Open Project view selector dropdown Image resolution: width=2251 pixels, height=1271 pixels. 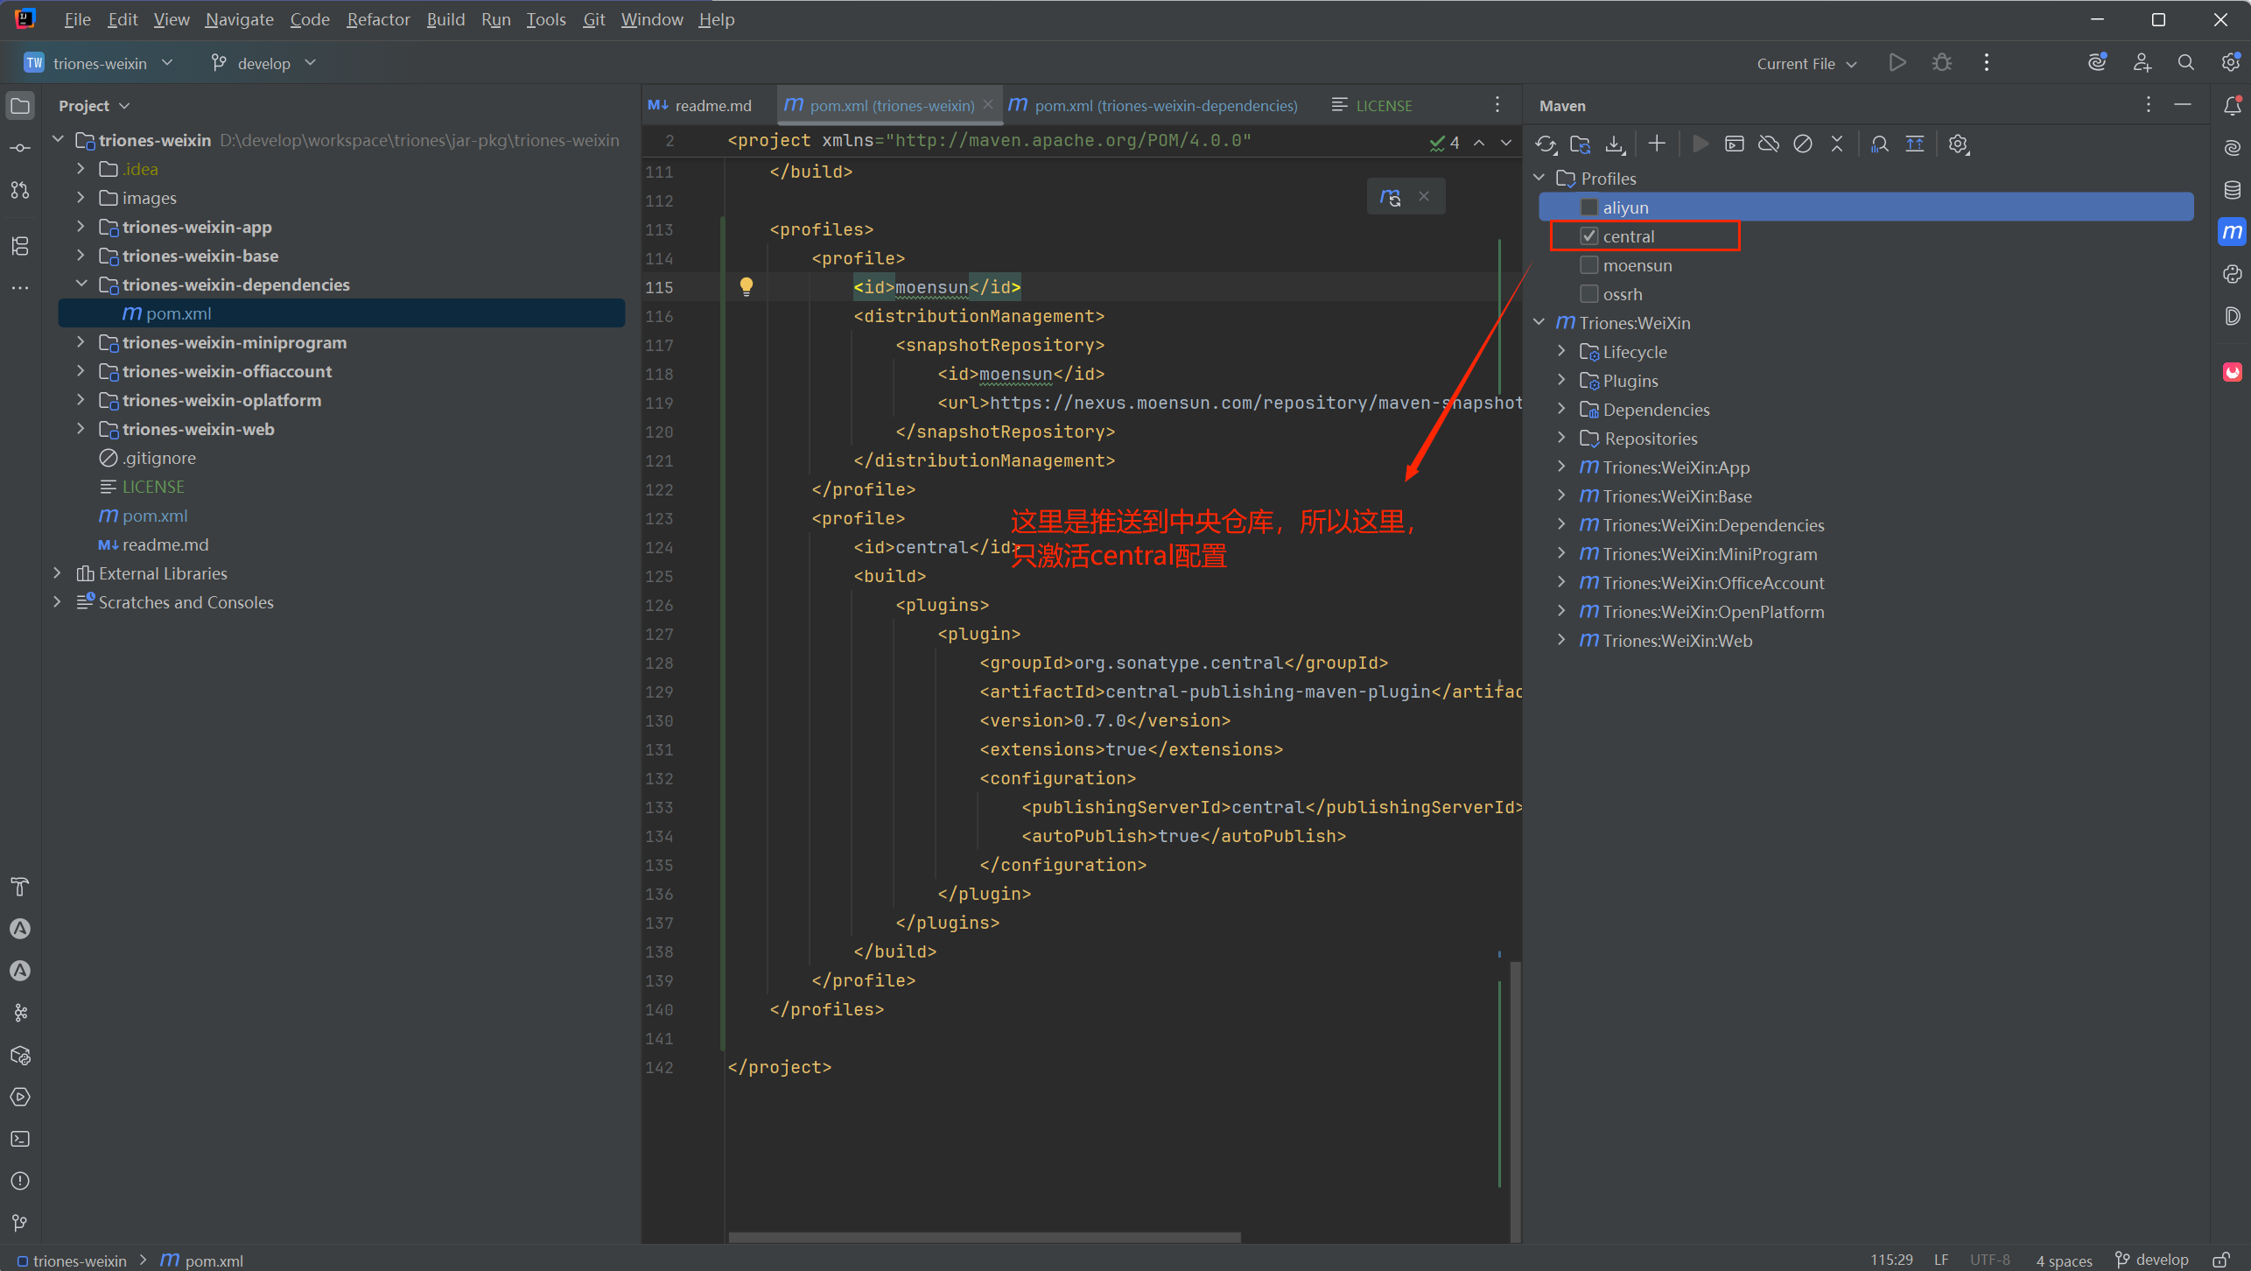94,106
